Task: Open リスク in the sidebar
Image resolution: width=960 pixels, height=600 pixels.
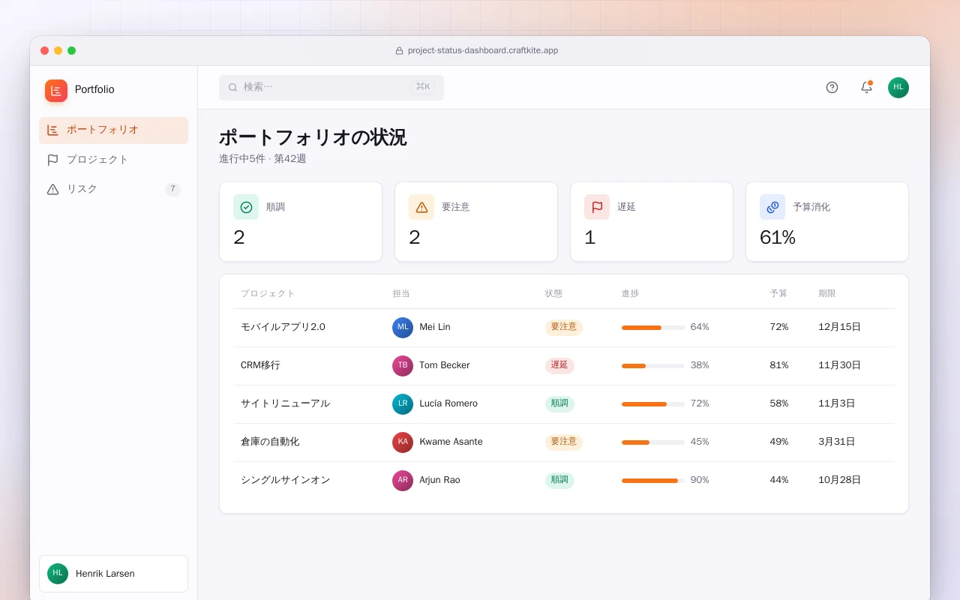Action: coord(113,189)
